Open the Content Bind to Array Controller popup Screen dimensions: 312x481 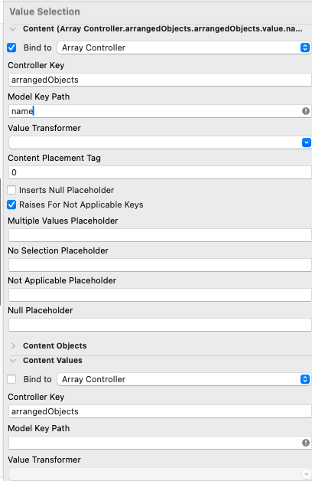tap(184, 47)
